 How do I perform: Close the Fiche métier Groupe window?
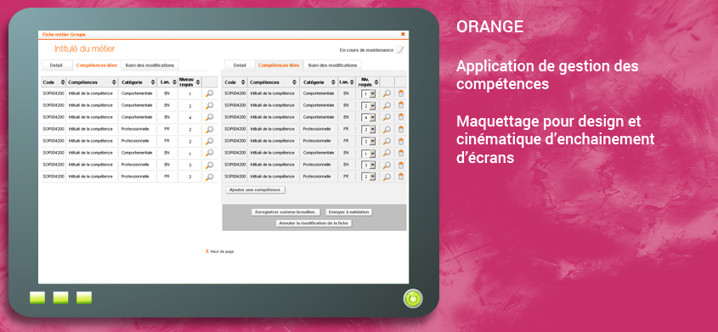point(403,34)
